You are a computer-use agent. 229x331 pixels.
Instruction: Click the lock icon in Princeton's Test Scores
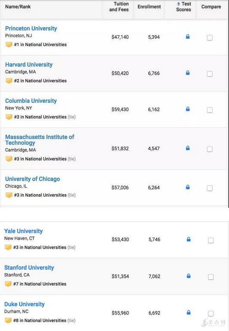click(x=188, y=37)
